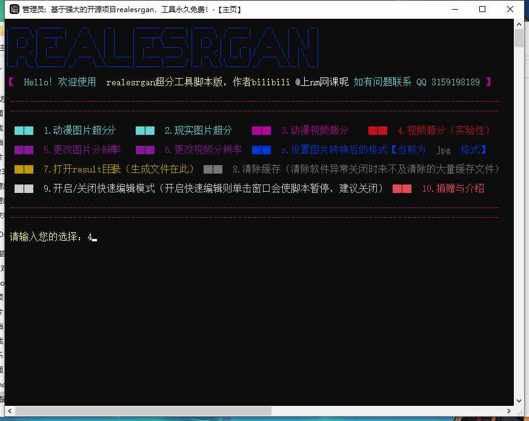Click the text "4.视频超分（实验性）"
The width and height of the screenshot is (529, 421).
(444, 130)
